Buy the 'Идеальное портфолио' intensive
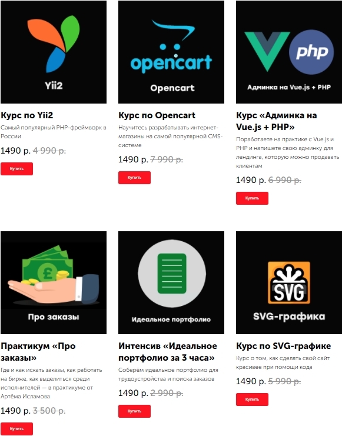 [x=134, y=411]
